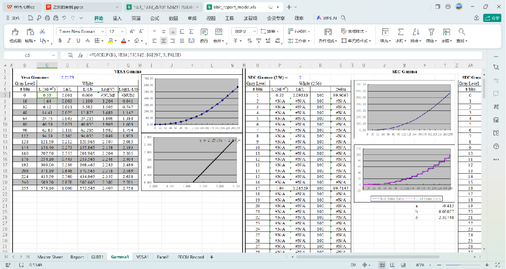Screen dimensions: 506x269
Task: Open the 插入 ribbon tab
Action: coord(117,18)
